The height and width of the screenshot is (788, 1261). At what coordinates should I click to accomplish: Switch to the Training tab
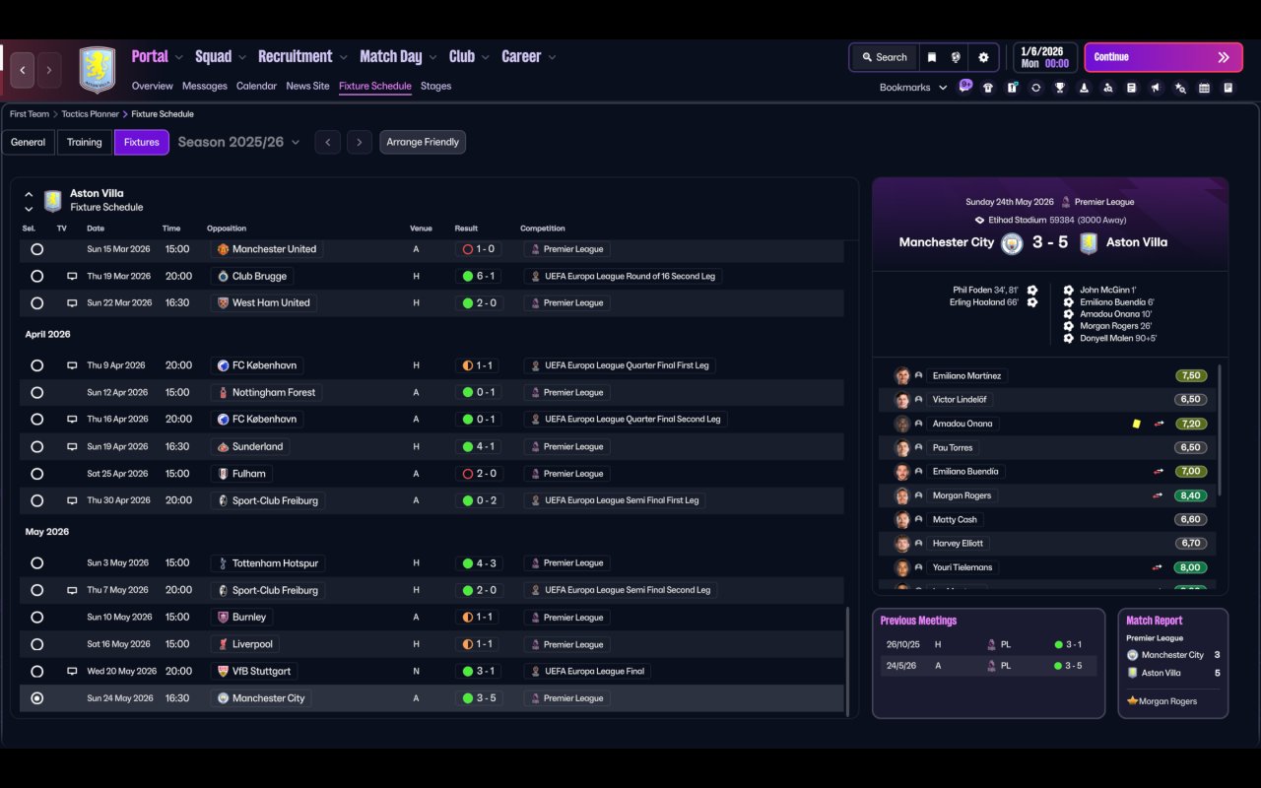point(85,142)
